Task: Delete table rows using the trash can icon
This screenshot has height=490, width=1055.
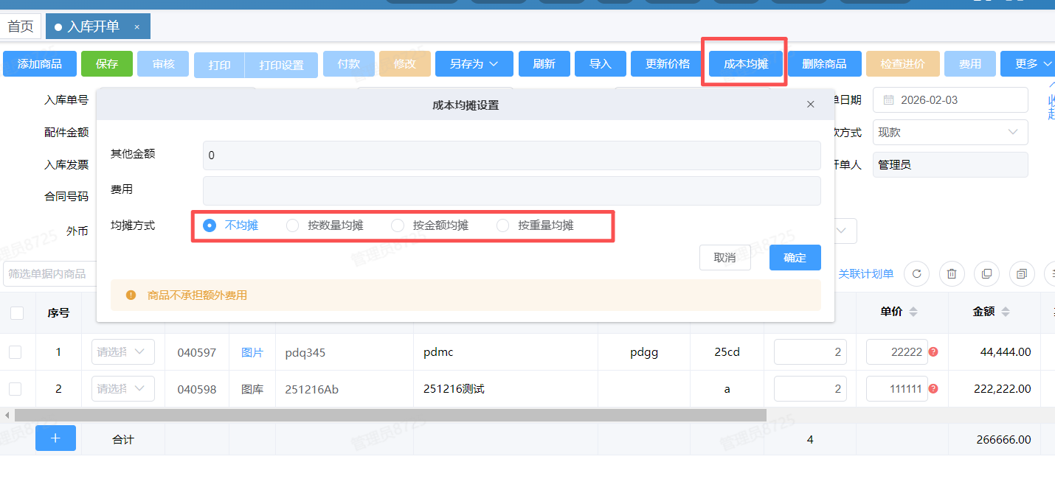Action: pyautogui.click(x=952, y=273)
